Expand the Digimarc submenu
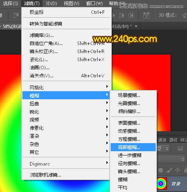187x192 pixels. click(x=66, y=164)
